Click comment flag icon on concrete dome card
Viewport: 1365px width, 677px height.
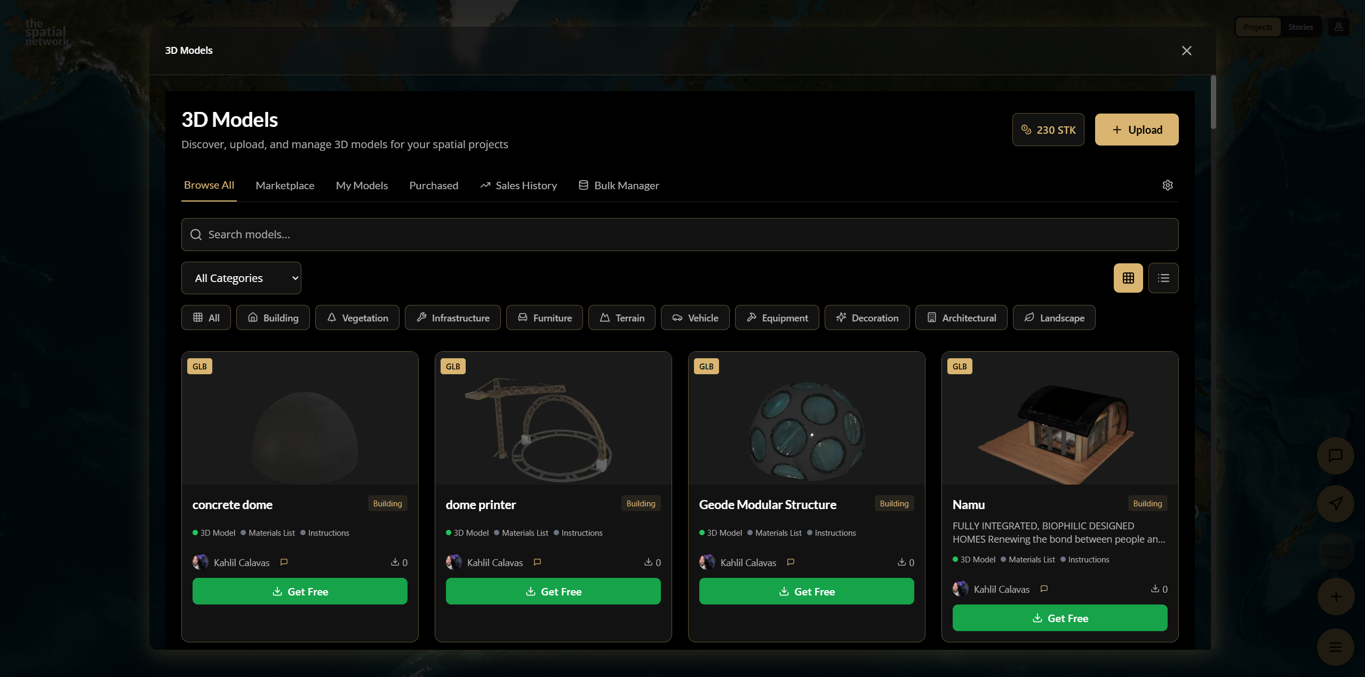[284, 562]
